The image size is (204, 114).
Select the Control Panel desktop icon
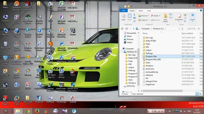[5, 60]
